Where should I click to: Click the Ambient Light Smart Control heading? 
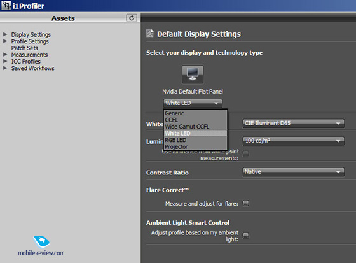coord(188,223)
